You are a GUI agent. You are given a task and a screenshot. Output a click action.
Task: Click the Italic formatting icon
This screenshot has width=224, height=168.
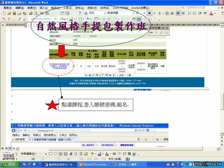click(155, 13)
